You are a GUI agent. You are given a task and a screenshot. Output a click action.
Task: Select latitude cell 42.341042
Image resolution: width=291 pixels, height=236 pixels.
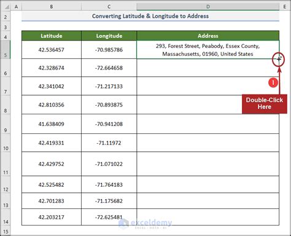point(52,86)
